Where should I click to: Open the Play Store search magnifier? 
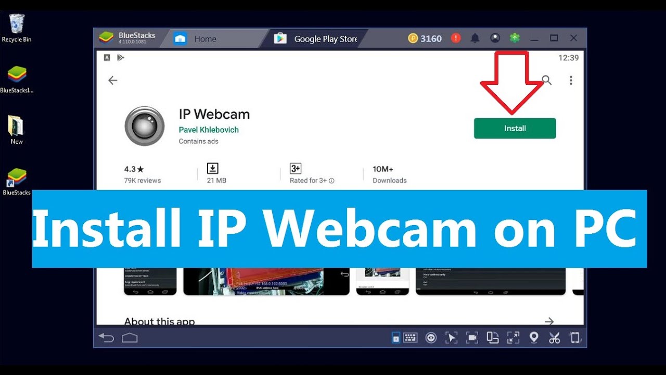point(546,80)
